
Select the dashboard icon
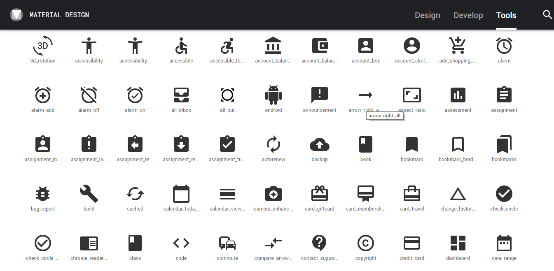(x=458, y=243)
